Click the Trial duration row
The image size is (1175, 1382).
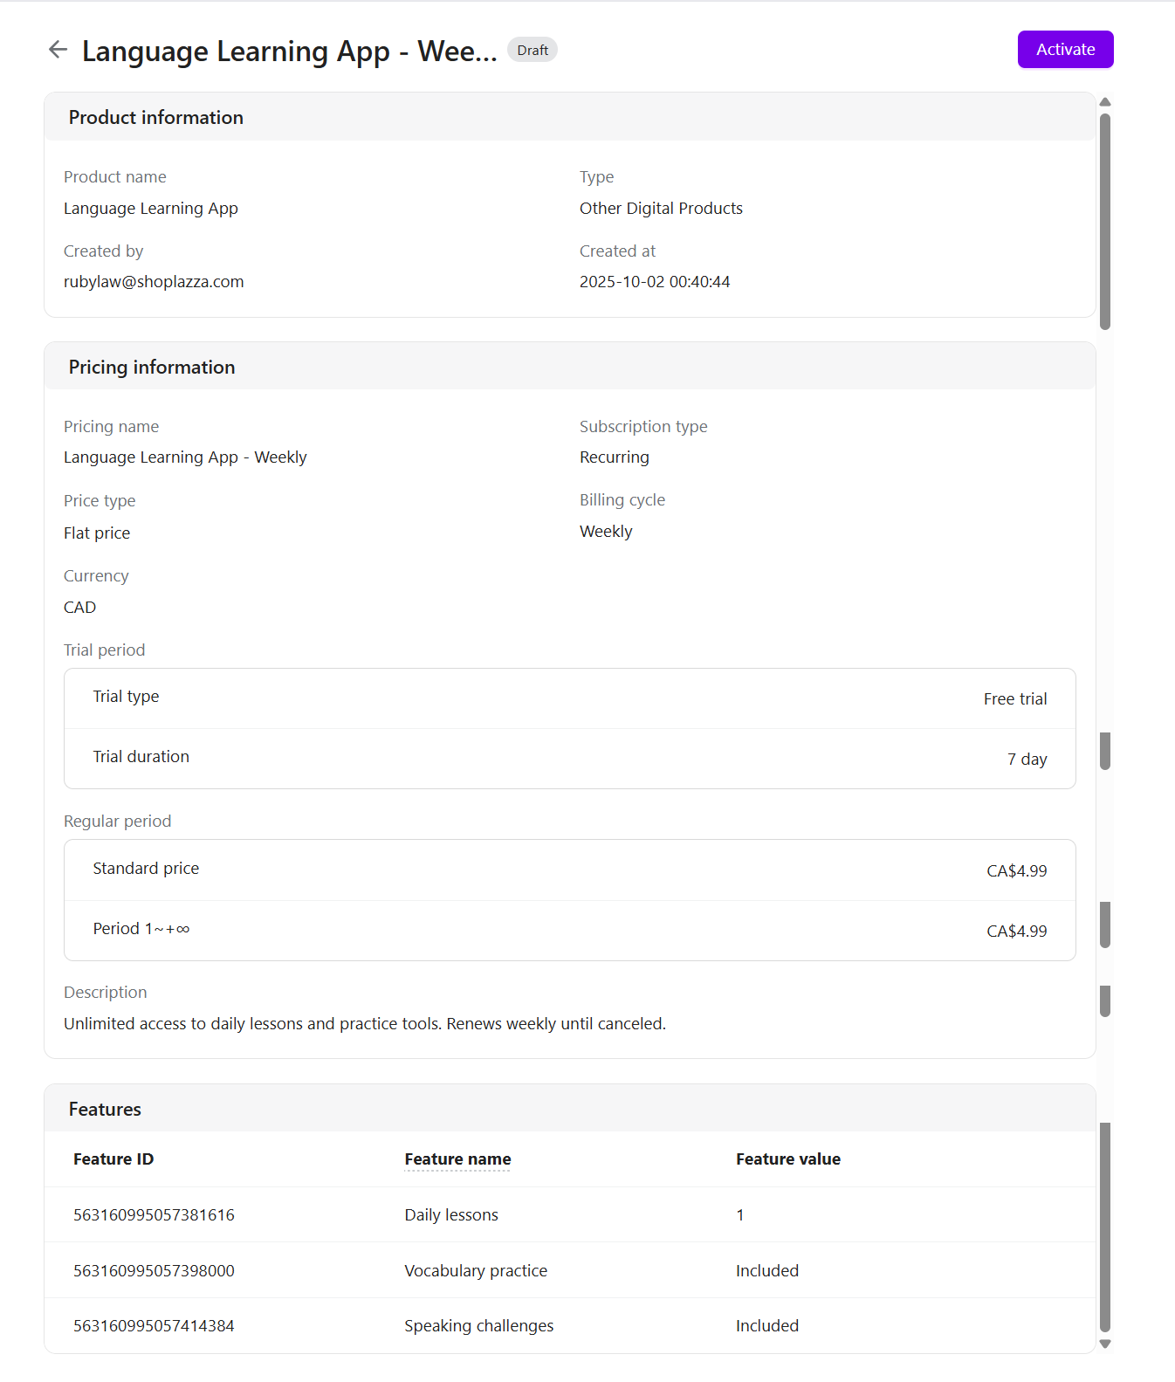569,758
